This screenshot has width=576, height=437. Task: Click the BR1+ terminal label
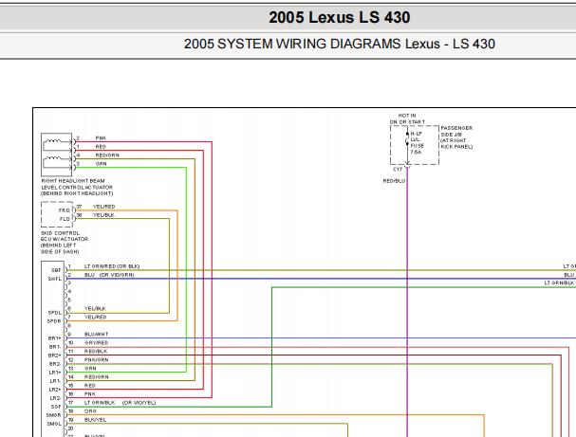tap(54, 337)
